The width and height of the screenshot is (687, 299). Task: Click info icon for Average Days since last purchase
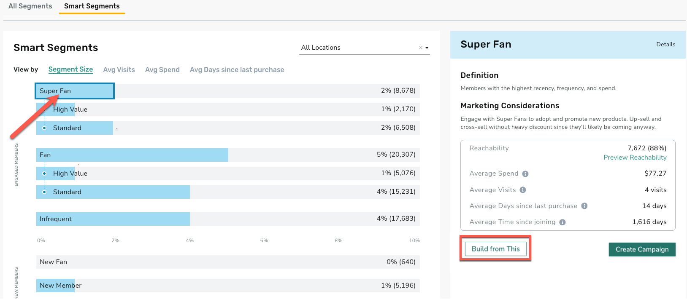point(584,206)
